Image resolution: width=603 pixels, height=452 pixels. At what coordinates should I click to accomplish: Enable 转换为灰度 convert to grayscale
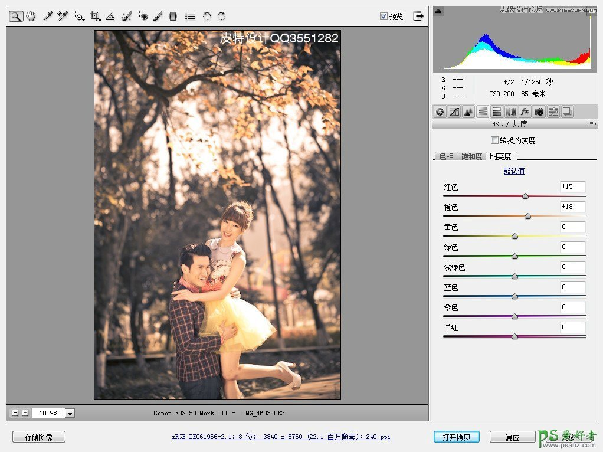point(494,140)
